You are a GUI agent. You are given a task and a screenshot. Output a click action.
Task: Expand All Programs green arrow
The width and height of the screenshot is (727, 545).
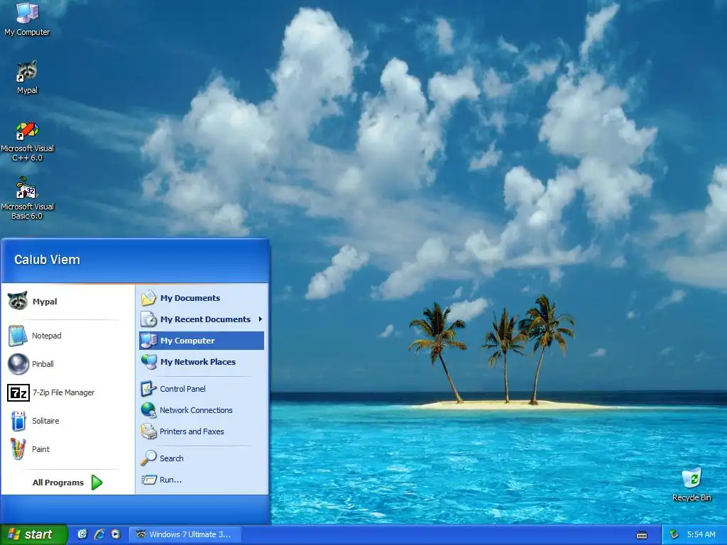tap(97, 483)
